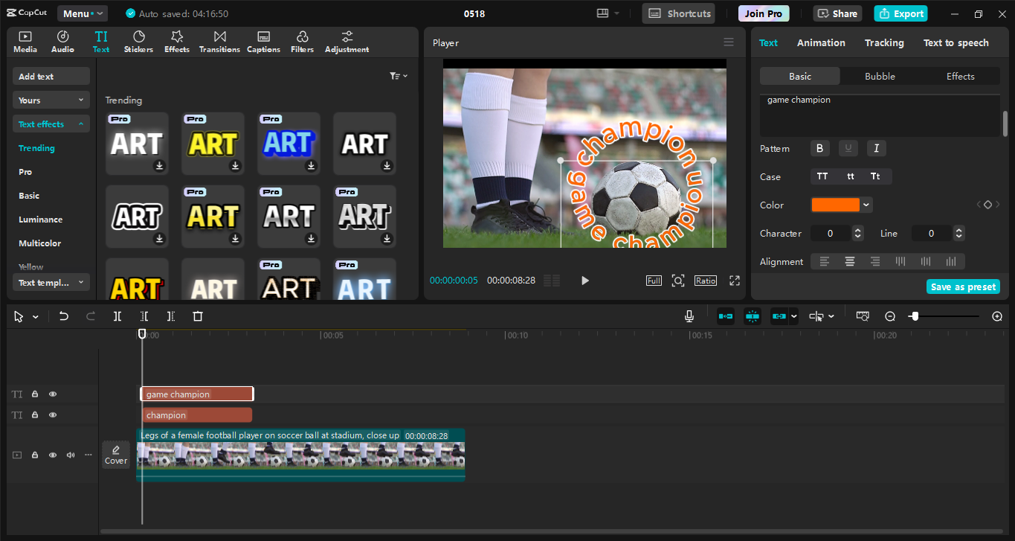
Task: Open the Captions panel
Action: tap(263, 41)
